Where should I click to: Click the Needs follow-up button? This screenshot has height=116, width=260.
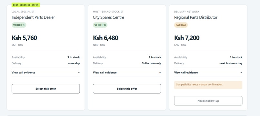[208, 101]
